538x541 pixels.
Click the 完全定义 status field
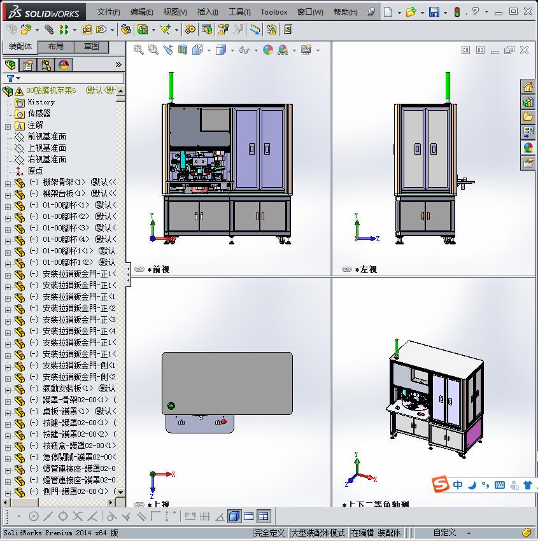coord(269,533)
